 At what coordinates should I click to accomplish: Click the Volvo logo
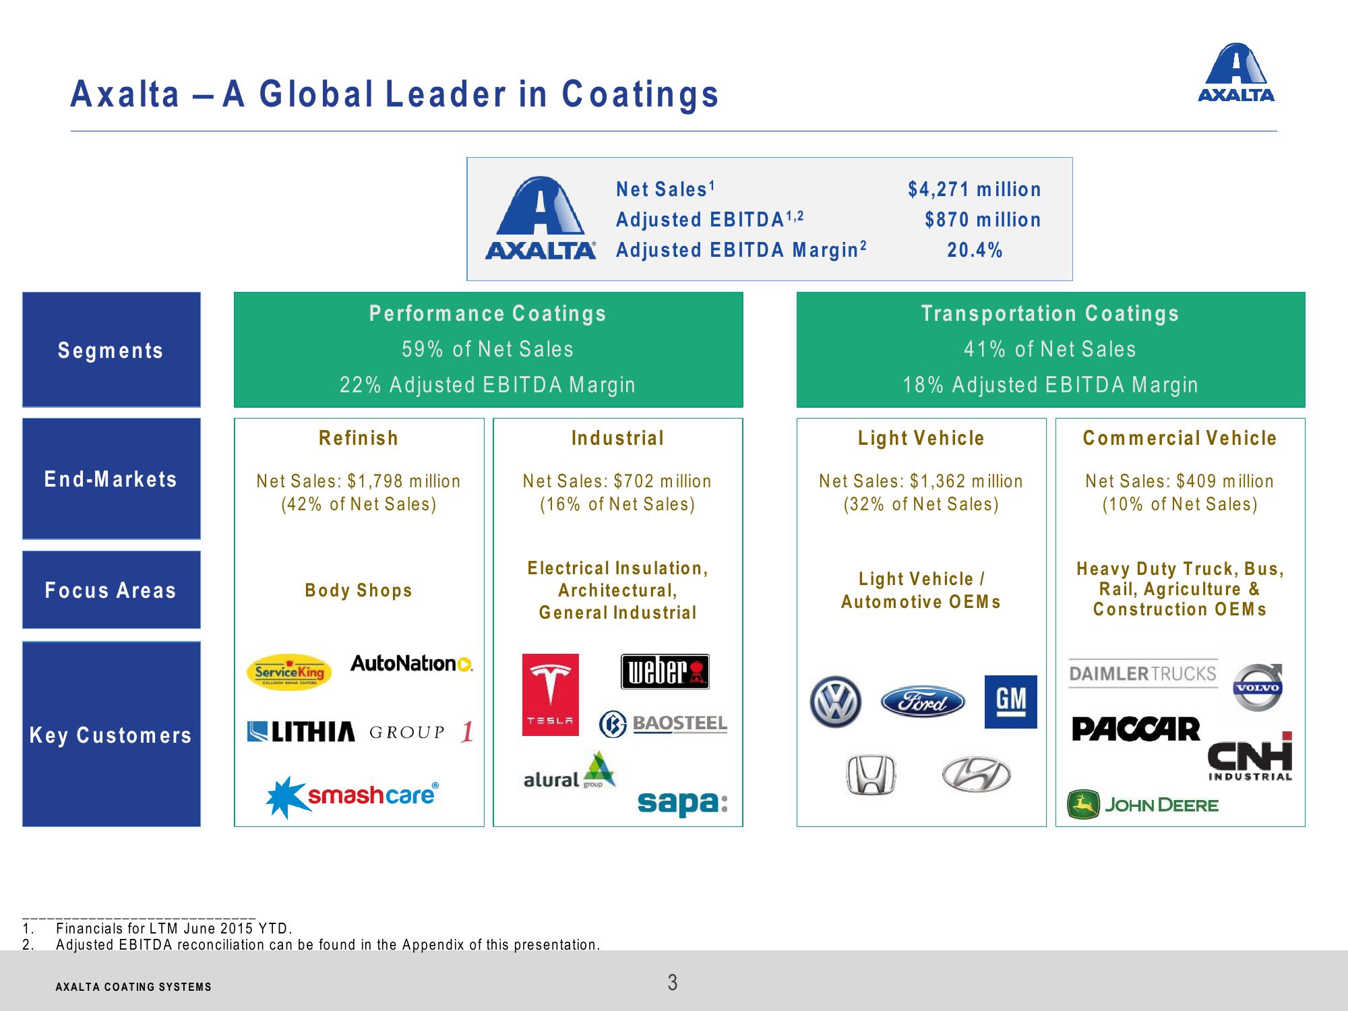coord(1258,687)
